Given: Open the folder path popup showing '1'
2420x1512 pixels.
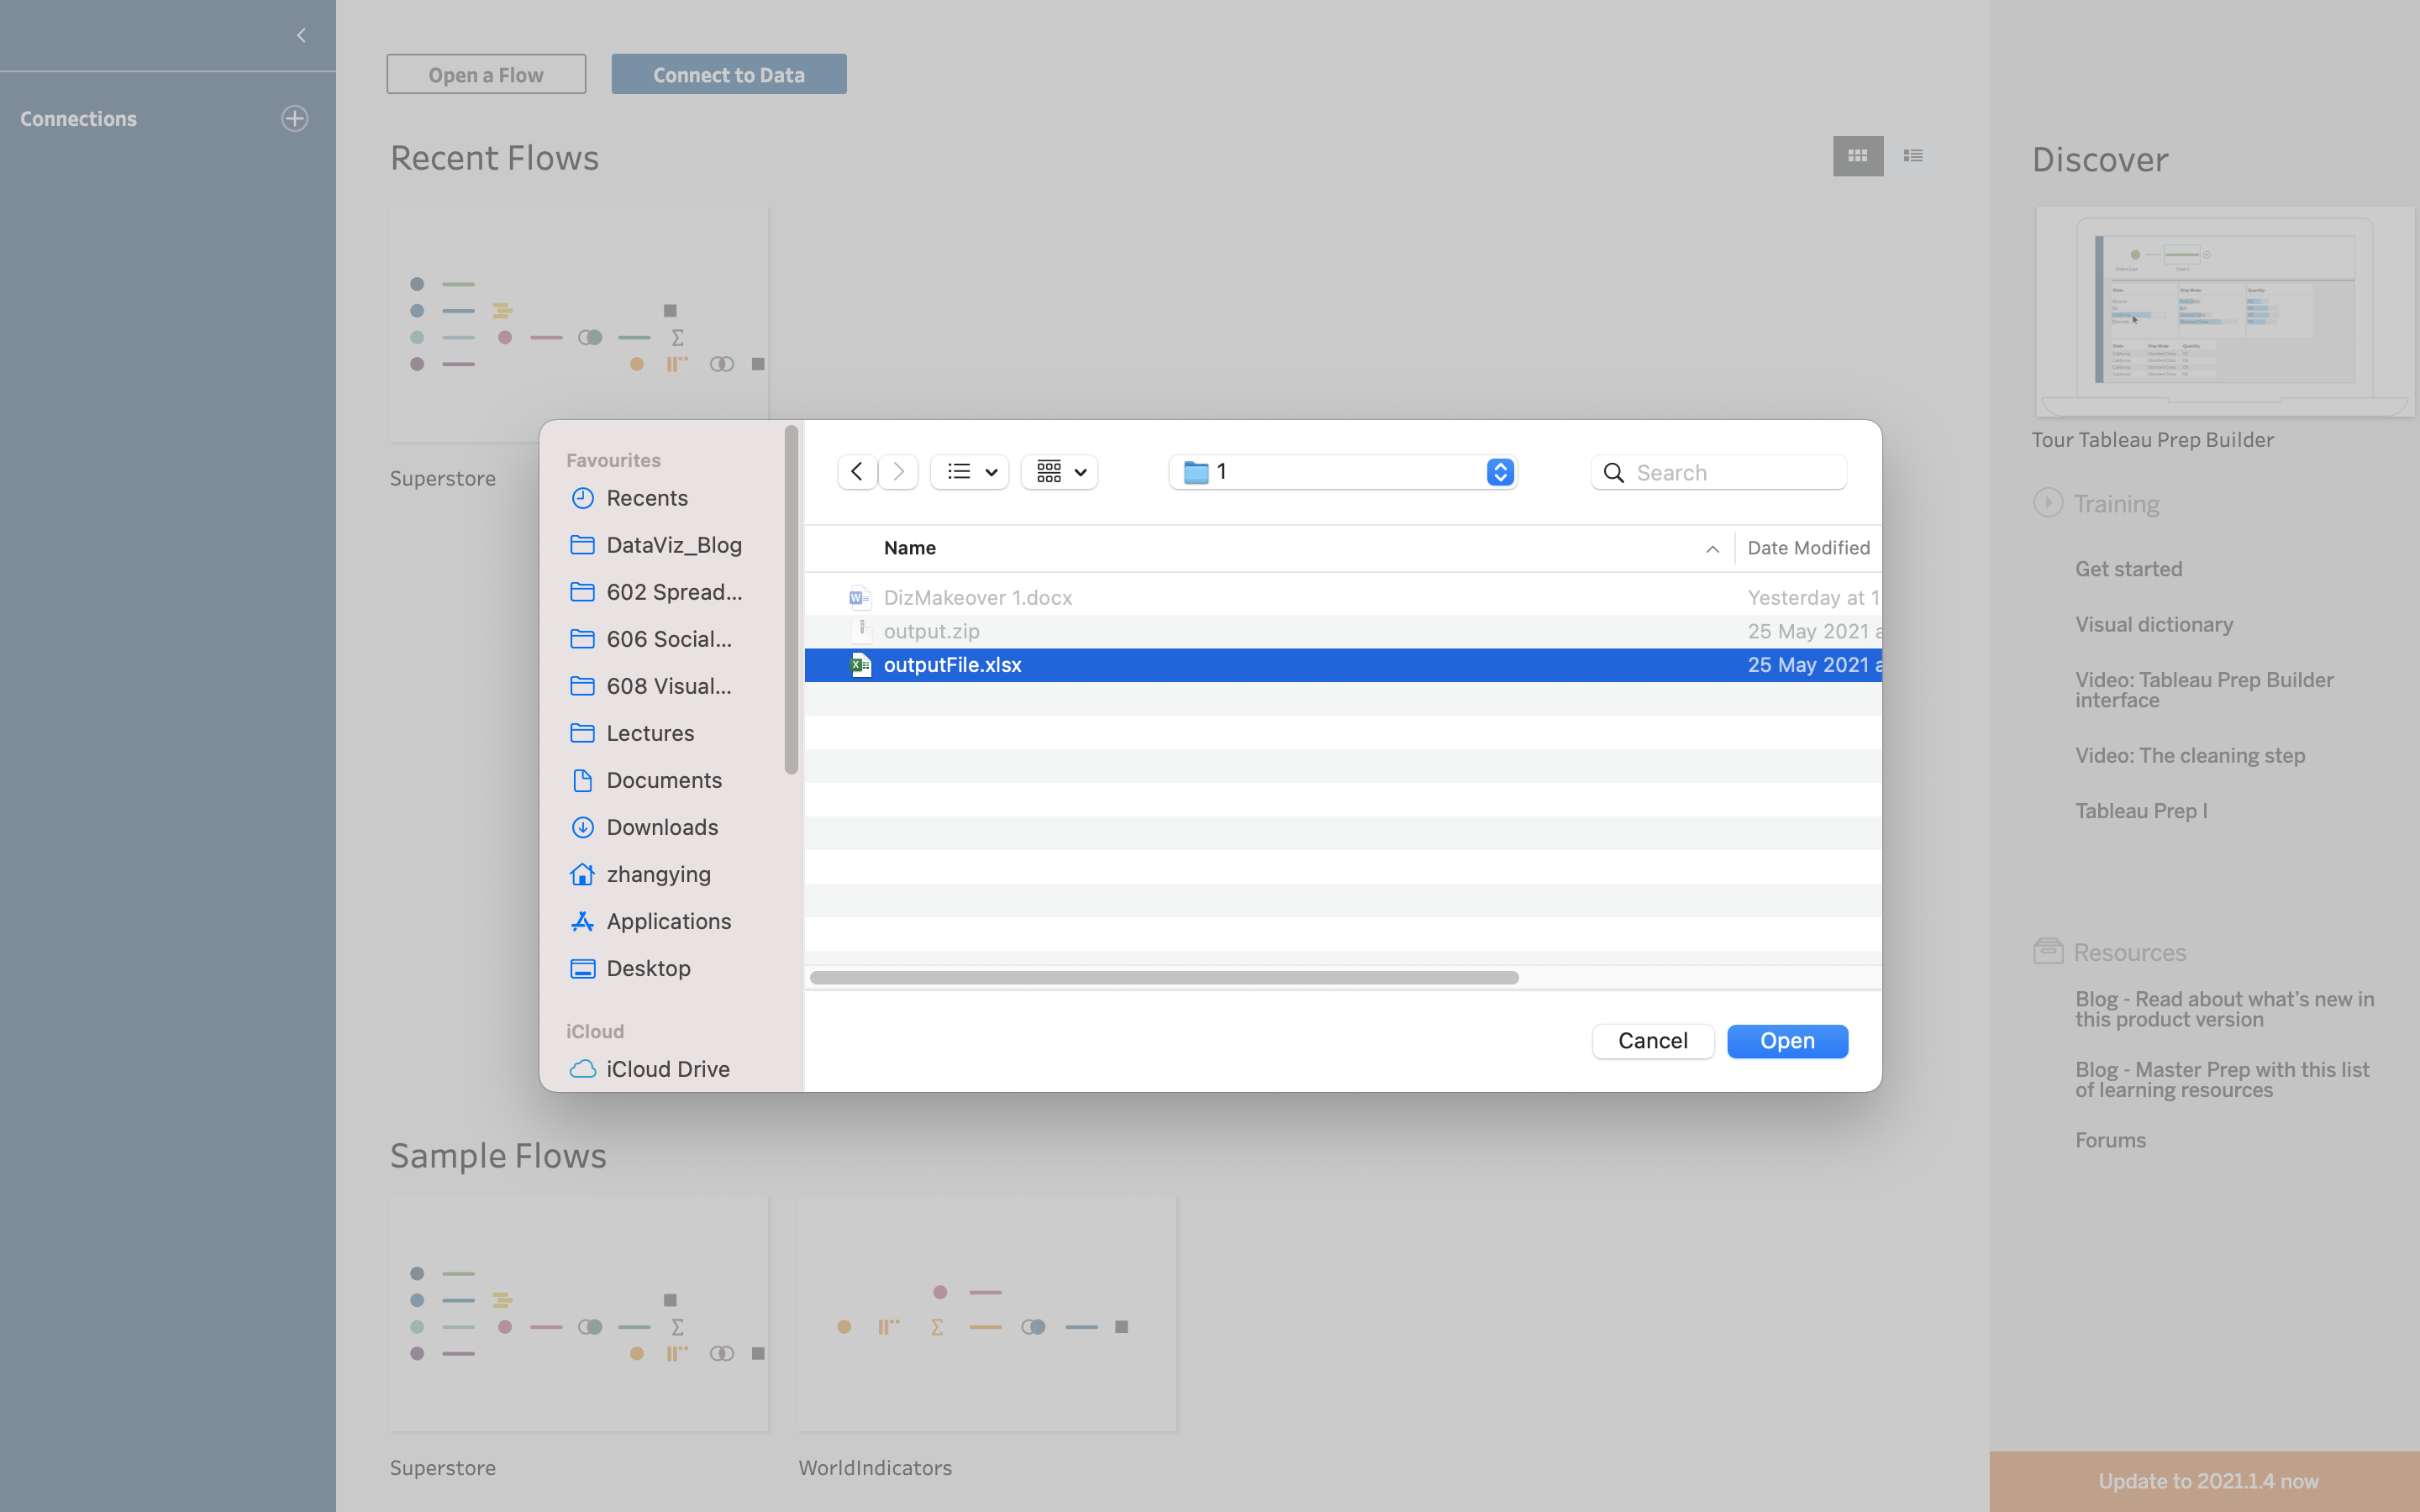Looking at the screenshot, I should pyautogui.click(x=1343, y=472).
